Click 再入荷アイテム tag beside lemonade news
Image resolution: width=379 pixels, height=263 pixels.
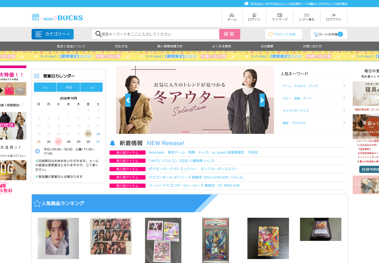127,153
